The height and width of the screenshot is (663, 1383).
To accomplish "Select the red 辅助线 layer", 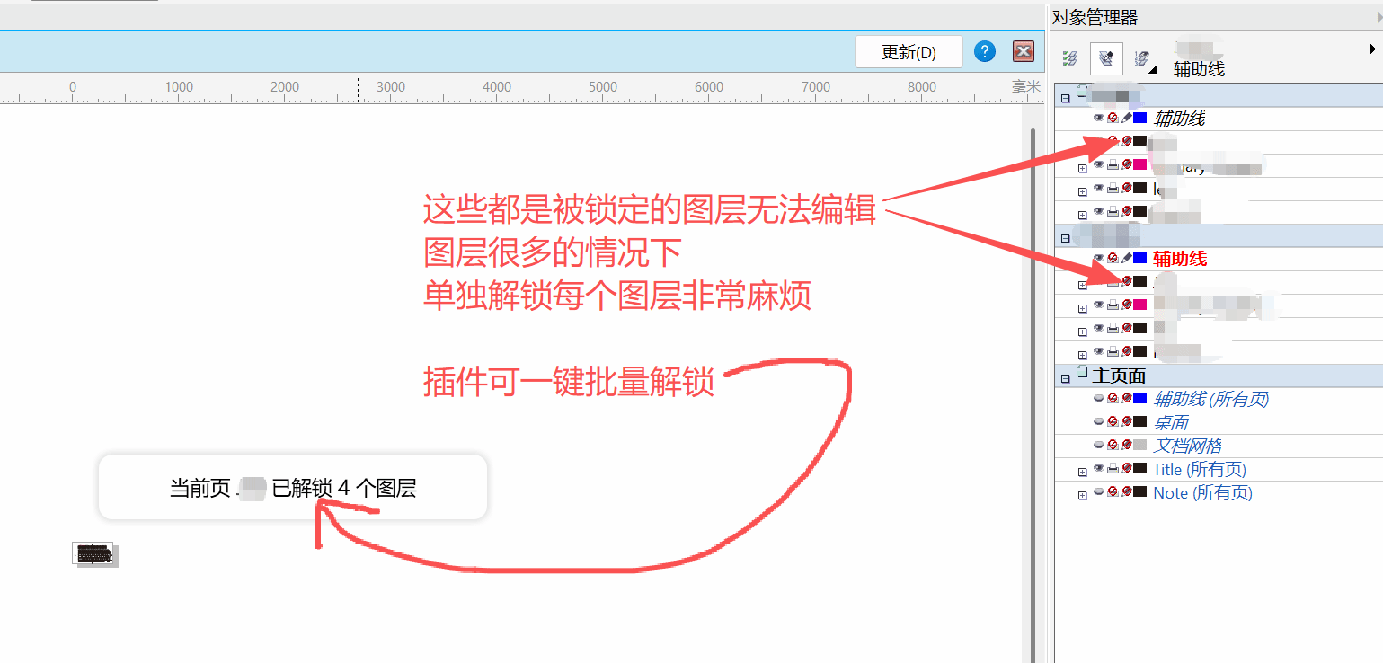I will (1179, 259).
